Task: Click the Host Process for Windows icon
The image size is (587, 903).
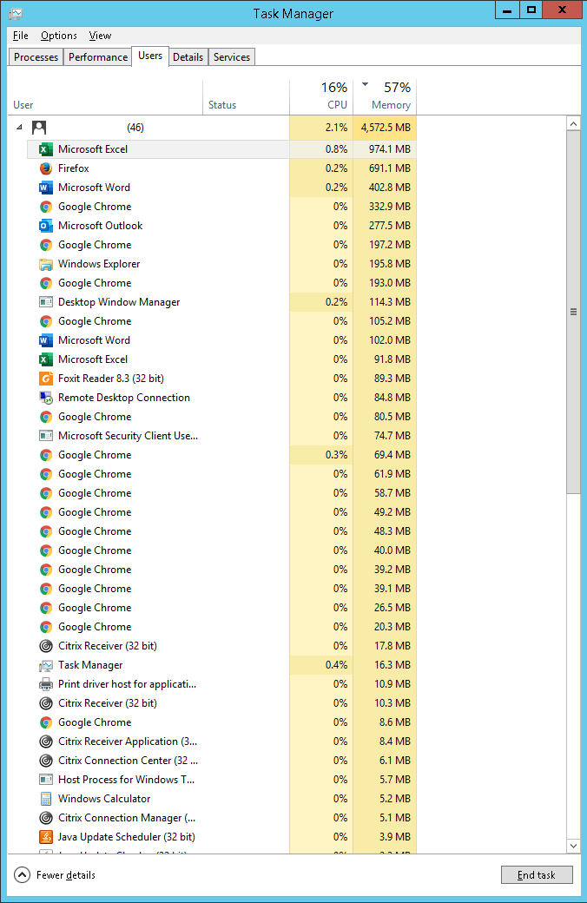Action: (x=45, y=780)
